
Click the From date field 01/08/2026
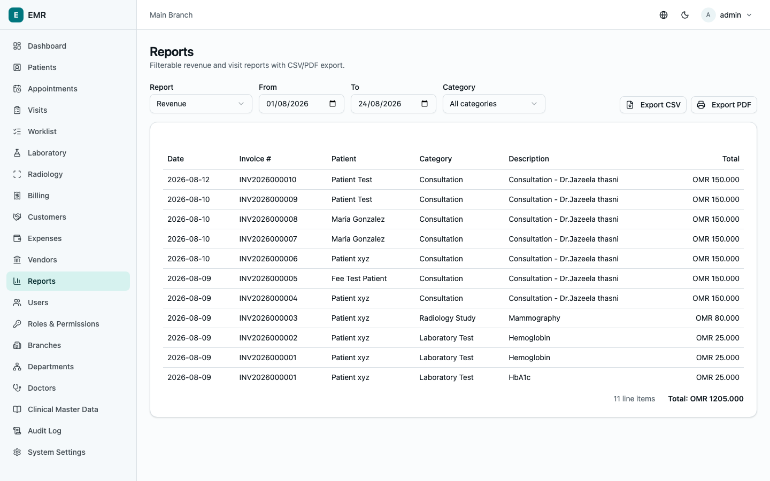click(x=302, y=104)
